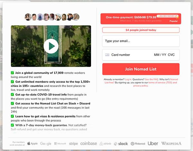Click the Microsoft logo in footer
The image size is (193, 151).
60,144
